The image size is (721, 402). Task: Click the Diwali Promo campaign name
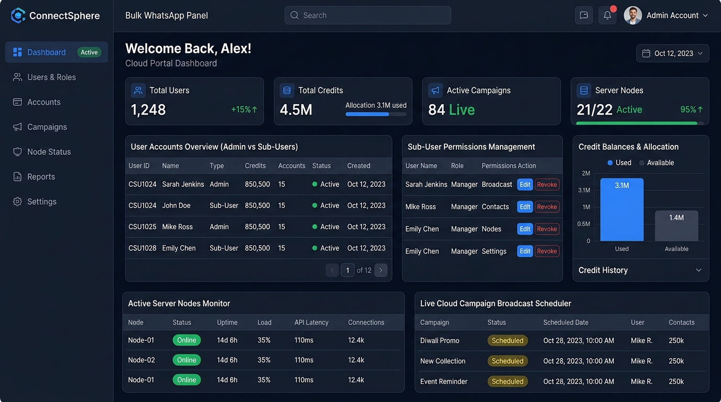point(440,341)
